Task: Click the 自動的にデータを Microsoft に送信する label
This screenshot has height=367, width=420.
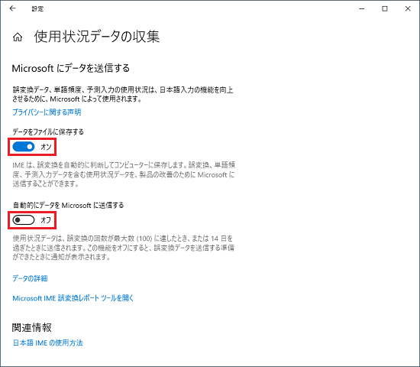Action: pos(68,205)
